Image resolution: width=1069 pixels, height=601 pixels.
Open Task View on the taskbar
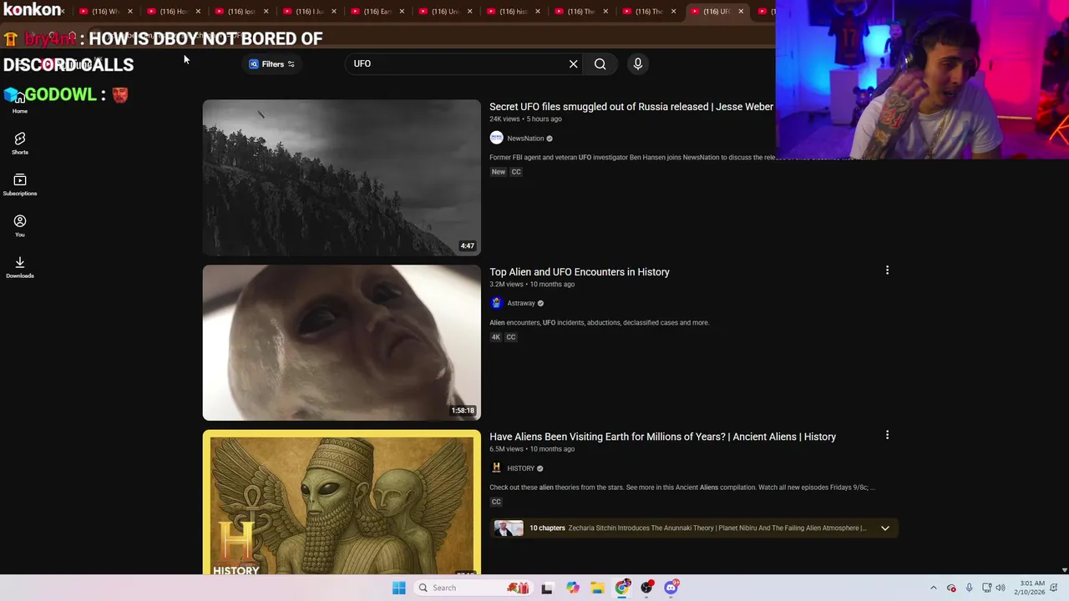click(547, 588)
